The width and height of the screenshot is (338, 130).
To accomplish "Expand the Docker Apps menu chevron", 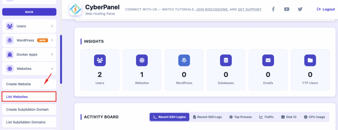I will pos(52,54).
